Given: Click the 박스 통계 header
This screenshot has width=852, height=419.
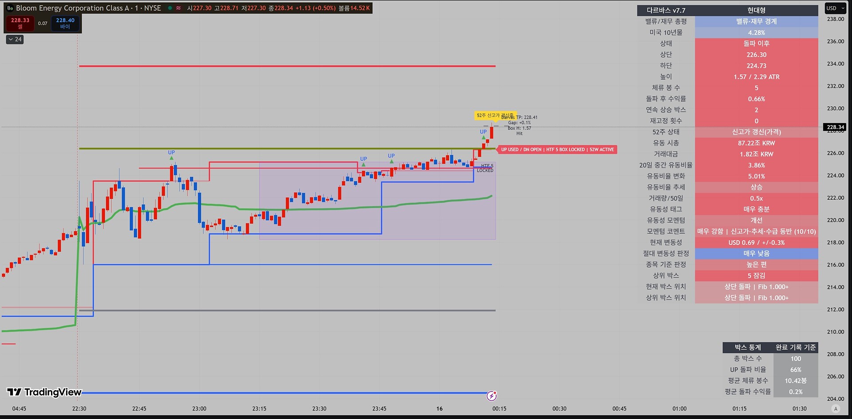Looking at the screenshot, I should click(748, 347).
